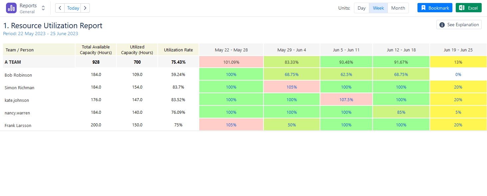The image size is (487, 196).
Task: Go to previous period with left chevron
Action: (60, 8)
